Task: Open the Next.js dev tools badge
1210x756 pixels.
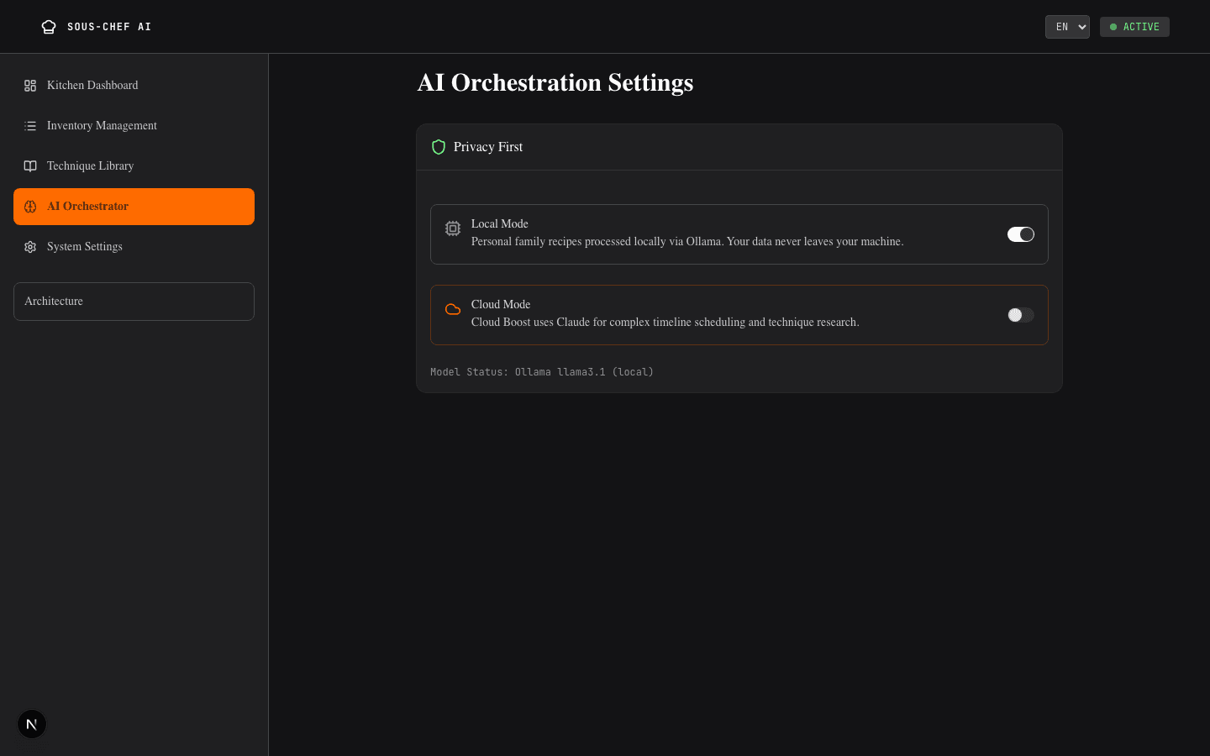Action: [32, 724]
